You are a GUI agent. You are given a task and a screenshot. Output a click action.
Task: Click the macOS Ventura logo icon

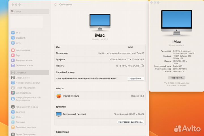click(59, 96)
